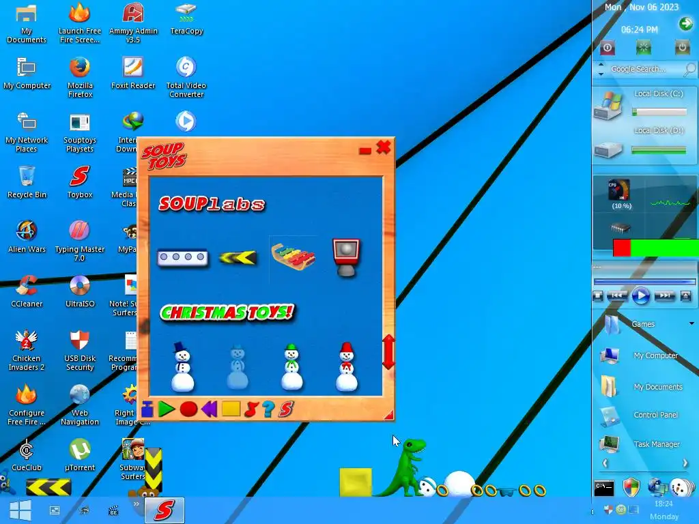Screen dimensions: 699x524
Task: Click the large white snowball toy
Action: [x=459, y=484]
